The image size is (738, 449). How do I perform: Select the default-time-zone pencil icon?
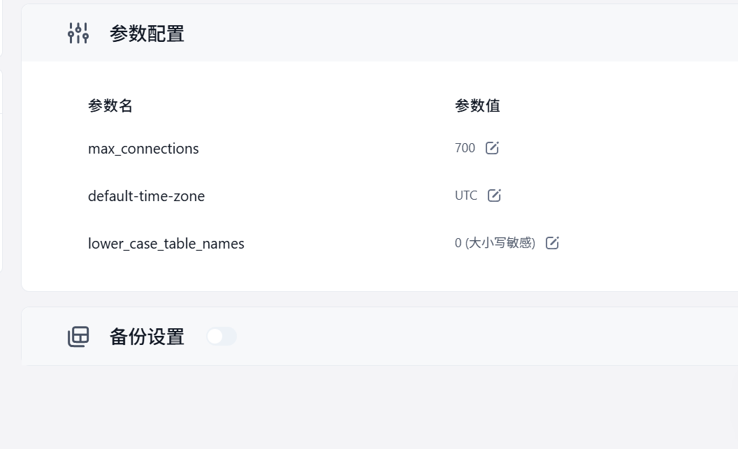[494, 196]
